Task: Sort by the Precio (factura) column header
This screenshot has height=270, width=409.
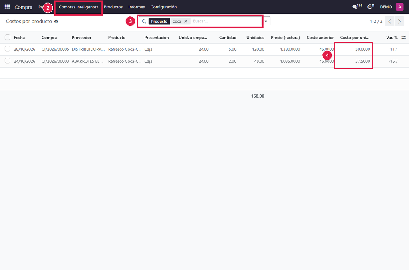Action: [285, 38]
